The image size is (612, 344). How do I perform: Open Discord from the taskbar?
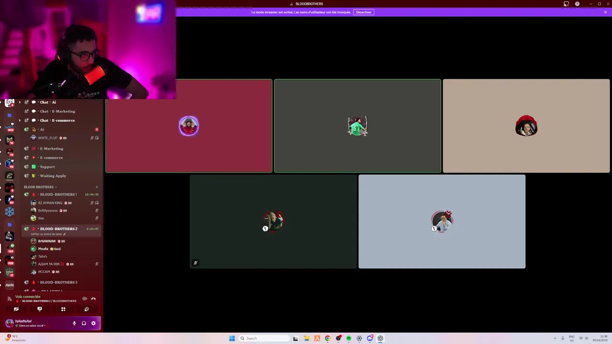[370, 338]
